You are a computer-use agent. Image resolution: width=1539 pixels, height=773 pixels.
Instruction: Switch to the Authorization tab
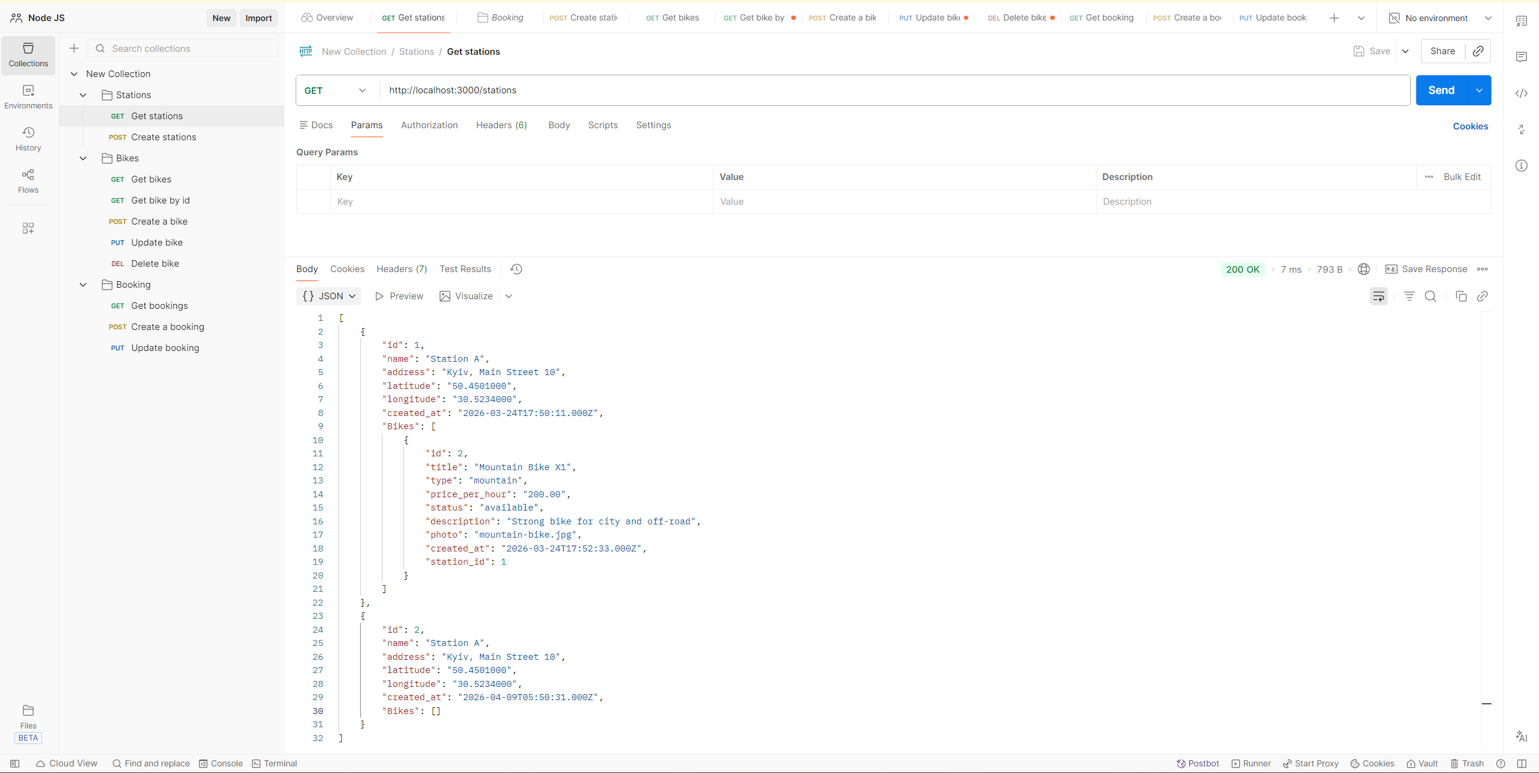point(429,125)
